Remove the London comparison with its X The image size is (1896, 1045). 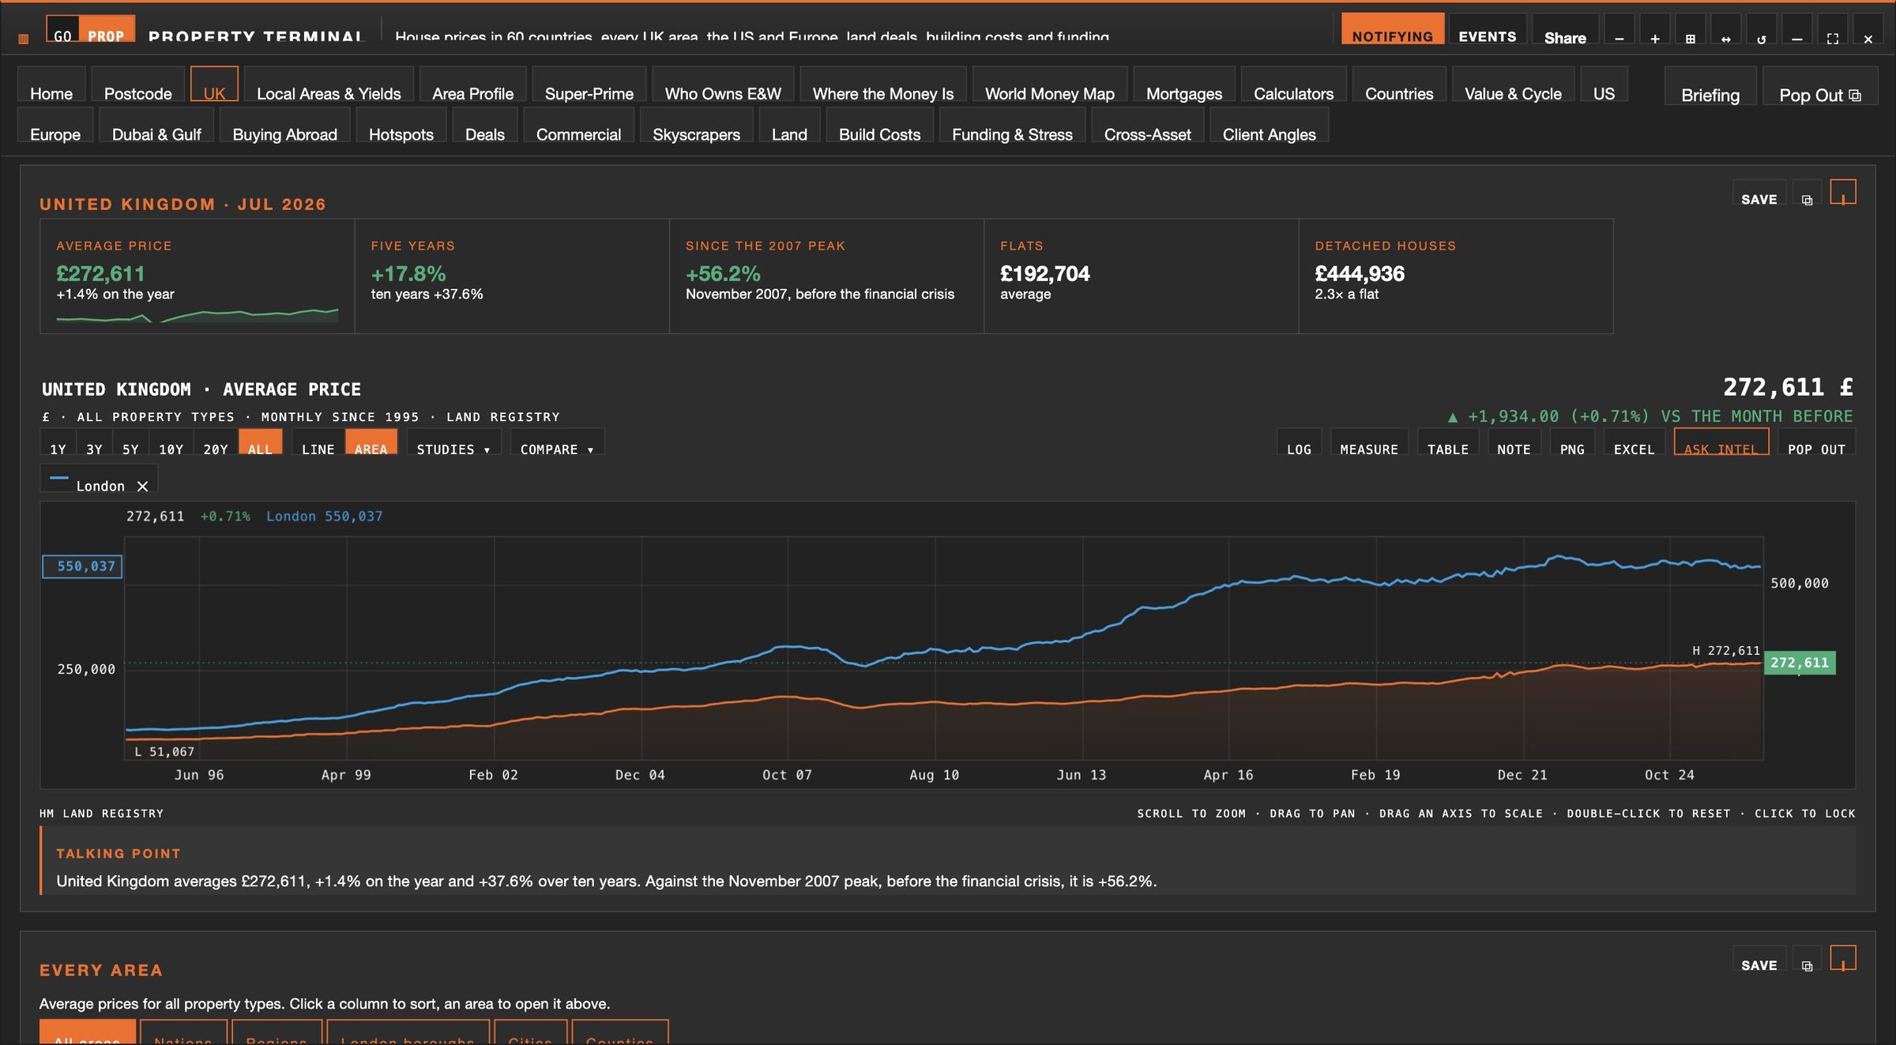[x=142, y=486]
